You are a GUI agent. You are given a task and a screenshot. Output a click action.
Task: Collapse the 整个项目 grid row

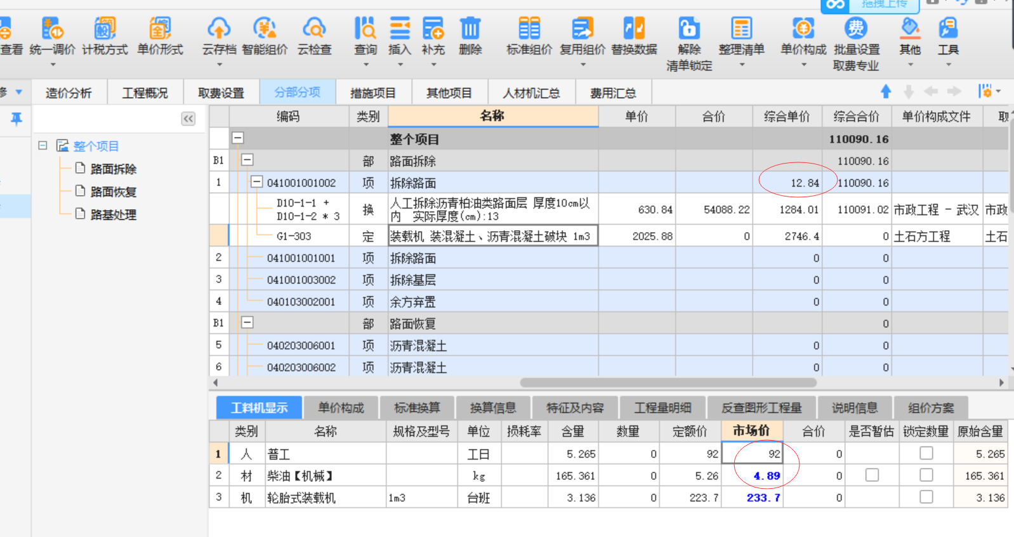pyautogui.click(x=238, y=138)
